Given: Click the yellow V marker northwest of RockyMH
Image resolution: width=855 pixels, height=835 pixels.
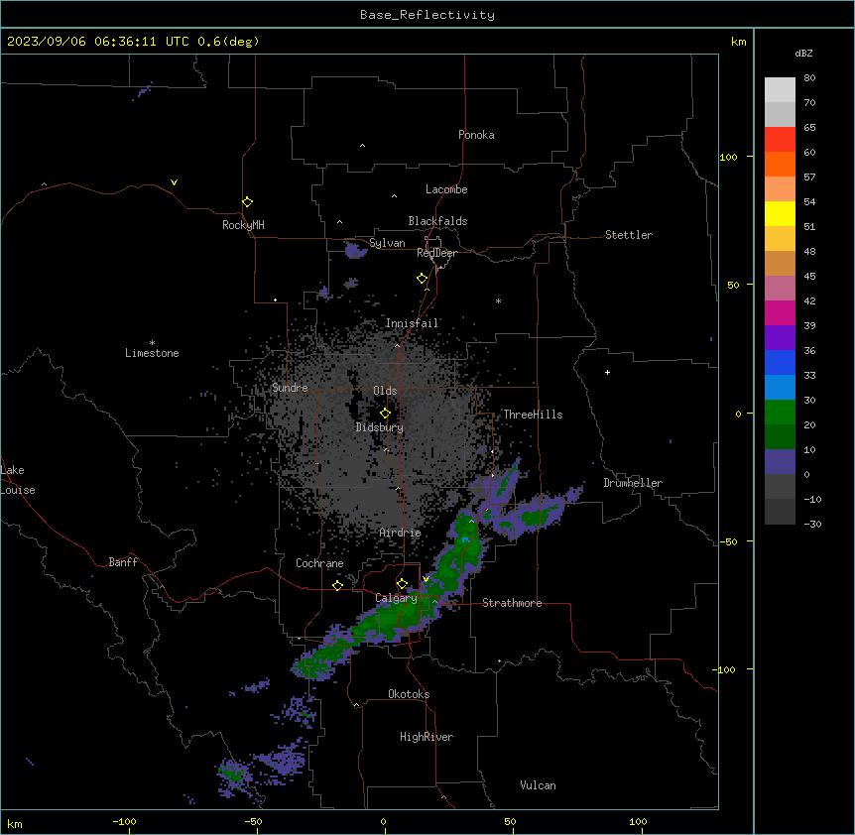Looking at the screenshot, I should (x=174, y=182).
